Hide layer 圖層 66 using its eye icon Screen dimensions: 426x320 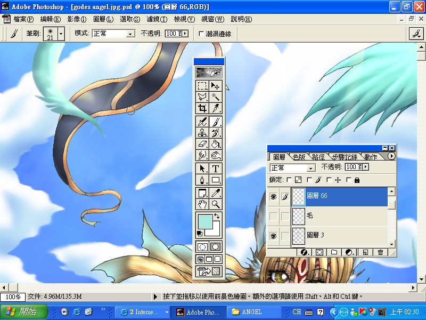point(273,196)
